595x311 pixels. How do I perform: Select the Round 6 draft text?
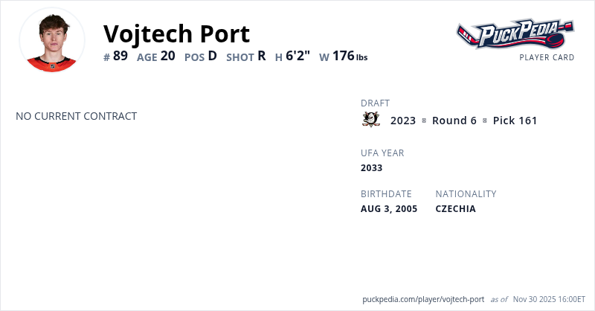[454, 121]
